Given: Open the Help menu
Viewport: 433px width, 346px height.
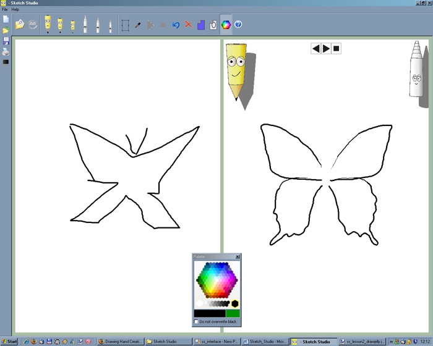Looking at the screenshot, I should pyautogui.click(x=15, y=9).
